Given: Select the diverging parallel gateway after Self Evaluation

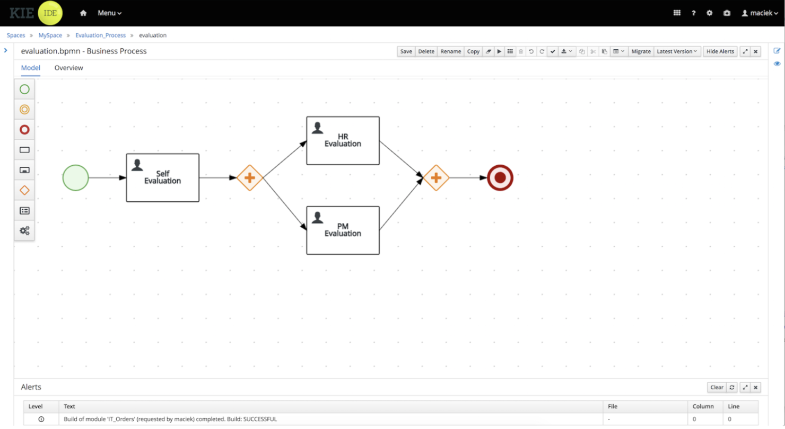Looking at the screenshot, I should pos(250,177).
